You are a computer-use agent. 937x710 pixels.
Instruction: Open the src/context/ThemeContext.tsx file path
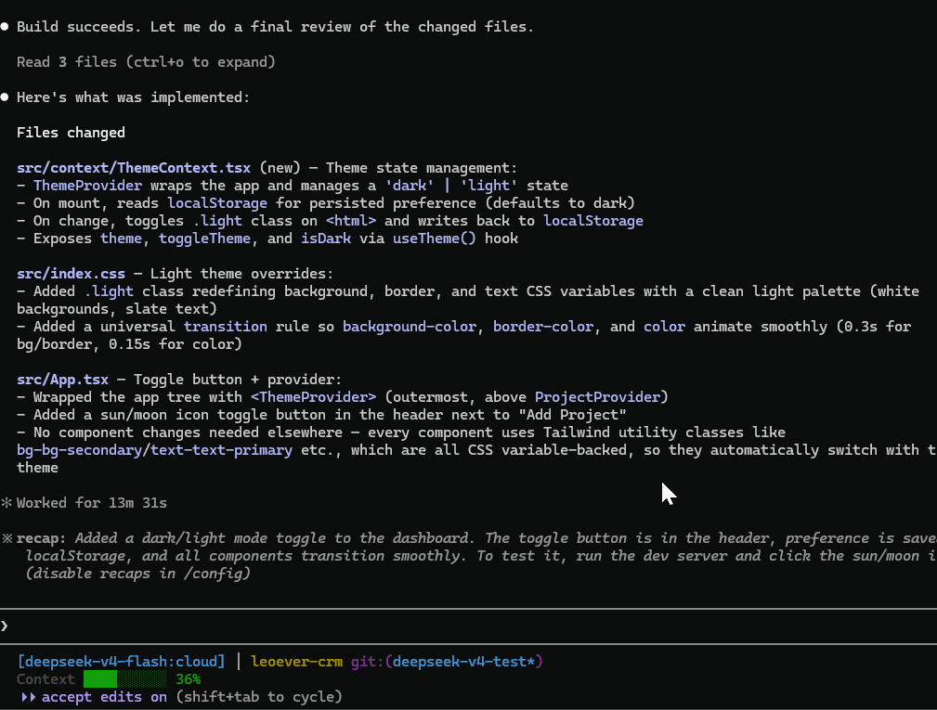[x=134, y=168]
